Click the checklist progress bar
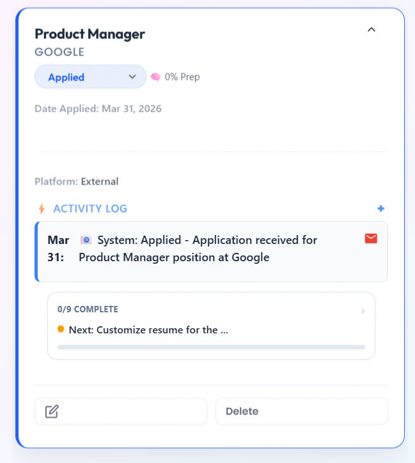Screen dimensions: 415x463 211,347
